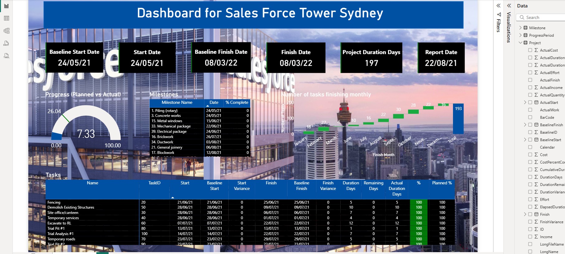Click the Report Date card
The height and width of the screenshot is (254, 565).
pos(441,58)
